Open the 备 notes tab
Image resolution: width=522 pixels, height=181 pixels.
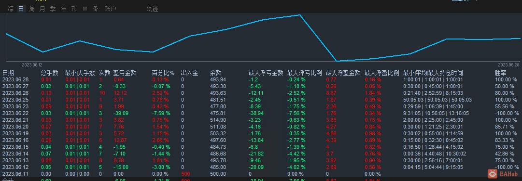(x=95, y=9)
